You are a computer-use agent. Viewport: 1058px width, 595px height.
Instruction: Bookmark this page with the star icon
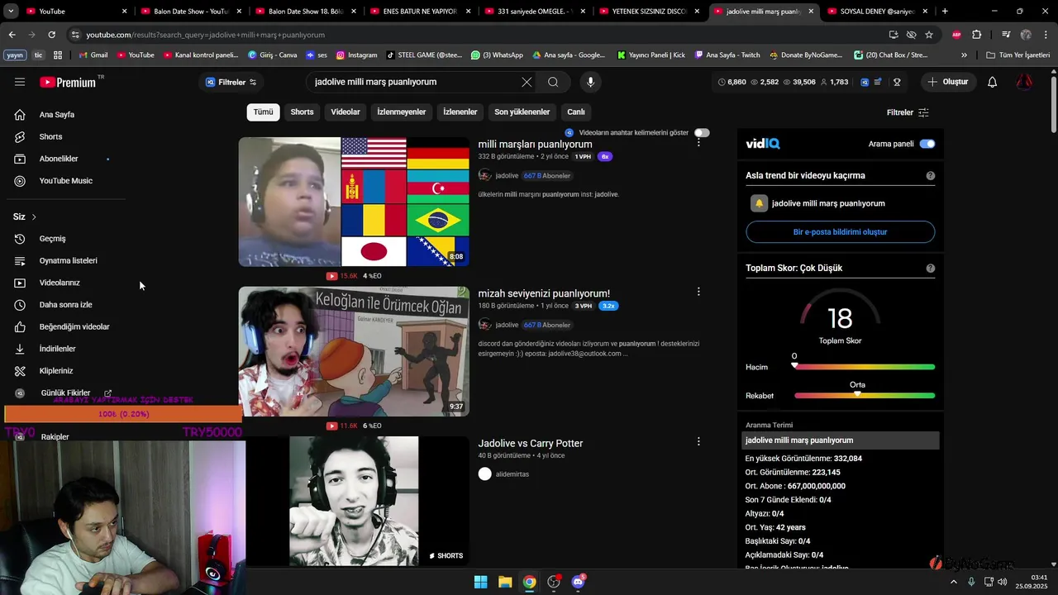929,35
